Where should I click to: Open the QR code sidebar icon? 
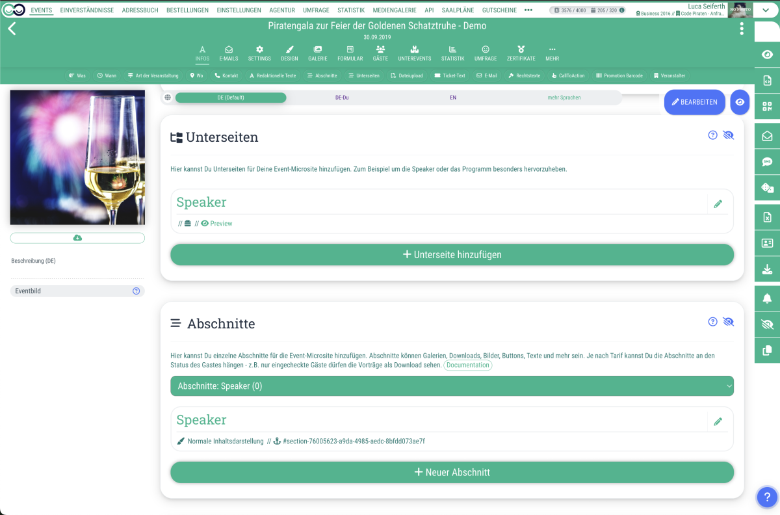click(x=767, y=107)
